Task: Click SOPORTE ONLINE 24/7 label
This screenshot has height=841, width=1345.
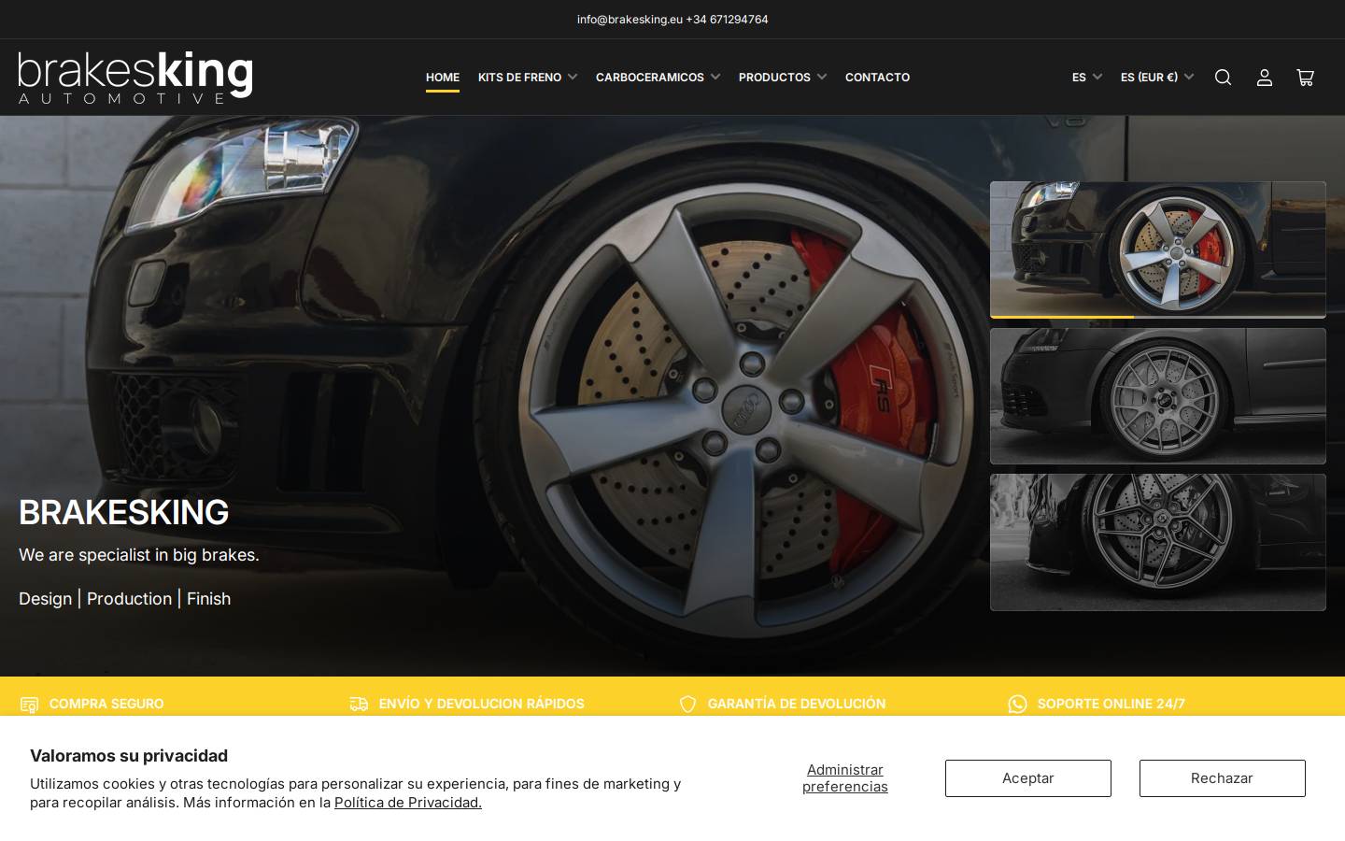Action: [x=1111, y=704]
